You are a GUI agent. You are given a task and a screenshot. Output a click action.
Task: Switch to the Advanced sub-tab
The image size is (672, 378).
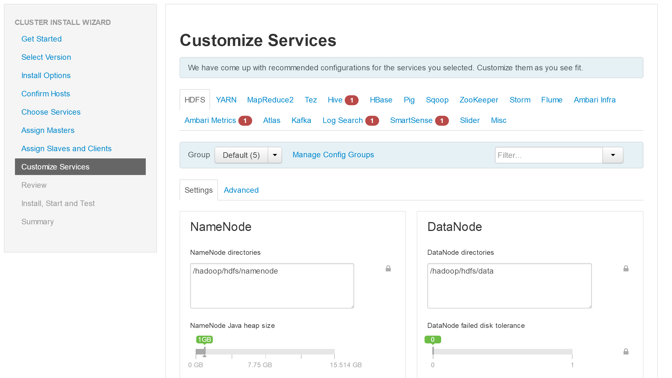pyautogui.click(x=241, y=190)
